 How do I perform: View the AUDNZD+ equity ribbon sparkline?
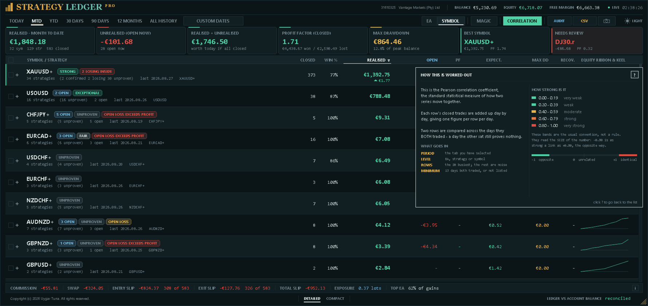tap(604, 223)
